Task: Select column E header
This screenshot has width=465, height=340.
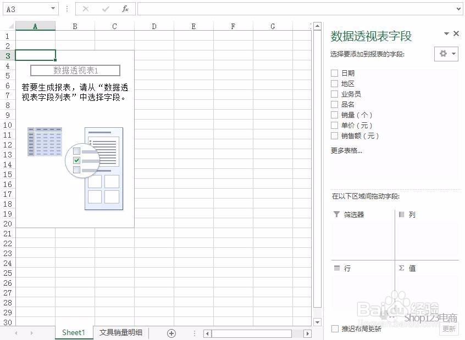Action: point(193,26)
